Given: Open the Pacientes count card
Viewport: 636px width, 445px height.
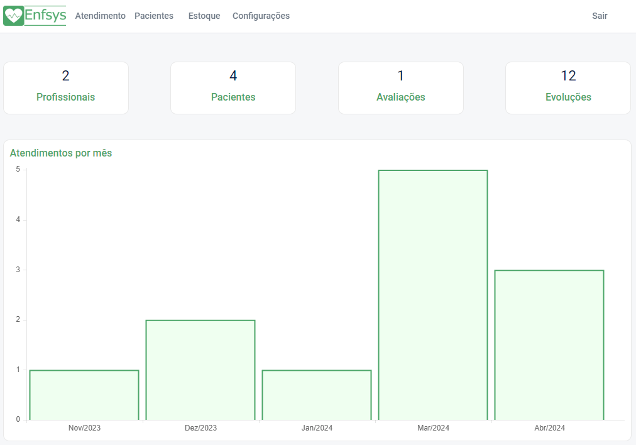Looking at the screenshot, I should [233, 88].
